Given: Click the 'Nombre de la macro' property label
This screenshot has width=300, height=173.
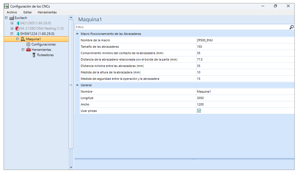Looking at the screenshot, I should point(95,40).
